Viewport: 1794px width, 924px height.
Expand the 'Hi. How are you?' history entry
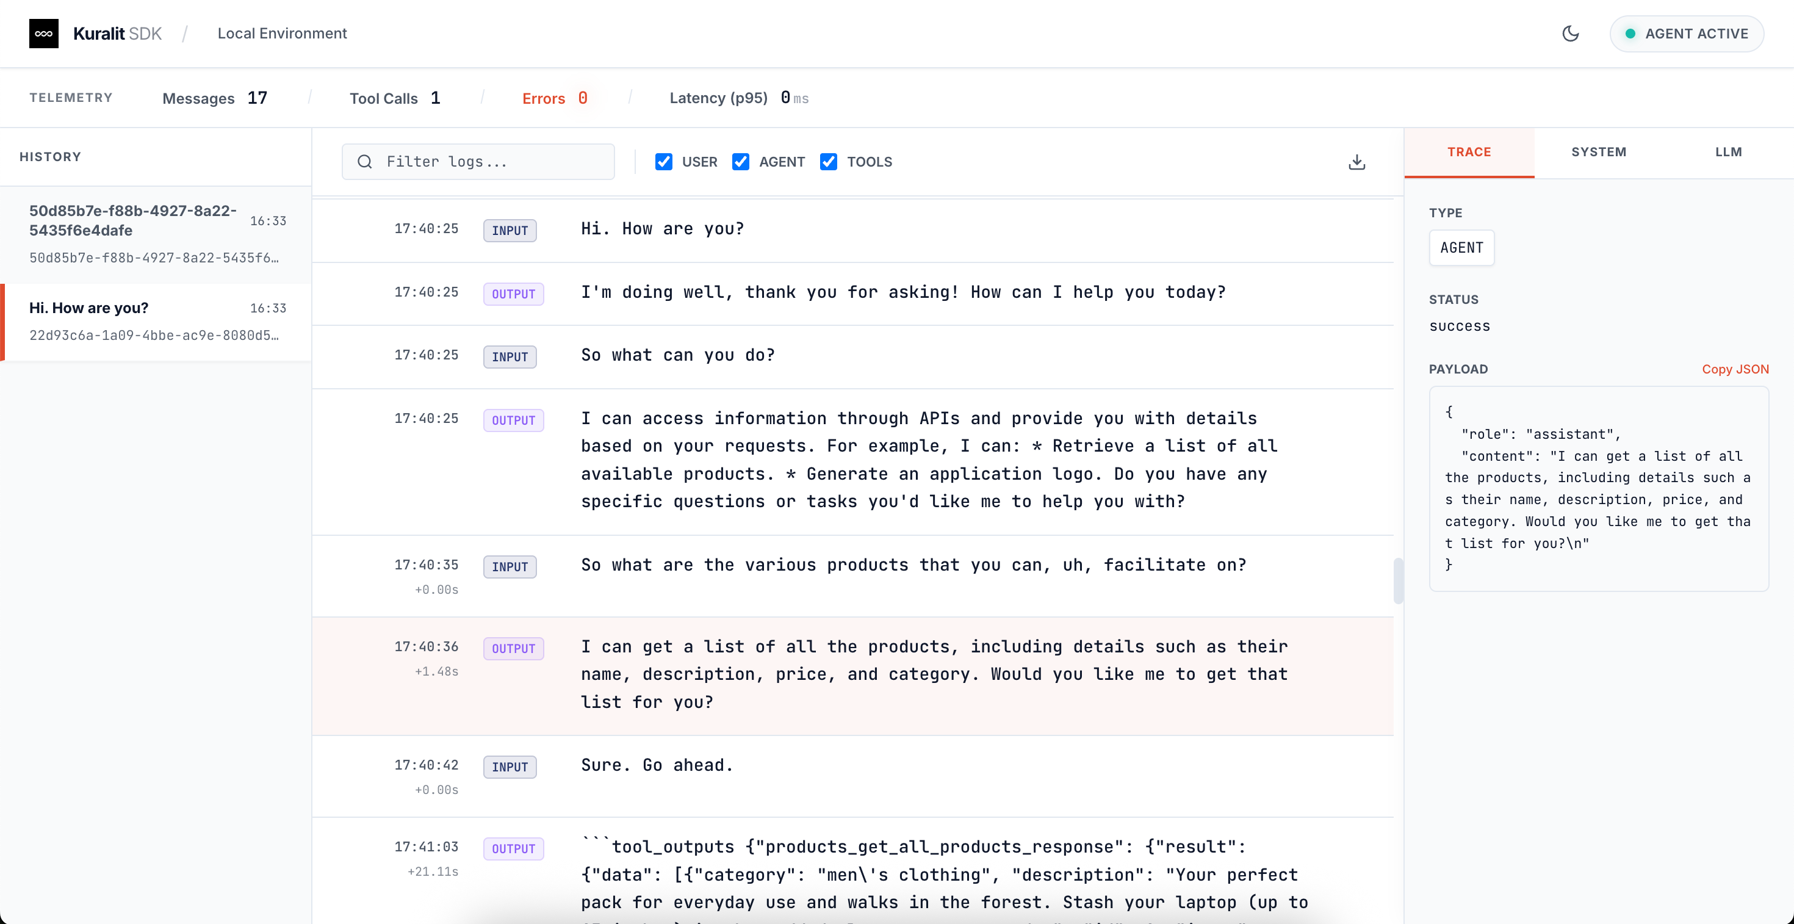(153, 321)
